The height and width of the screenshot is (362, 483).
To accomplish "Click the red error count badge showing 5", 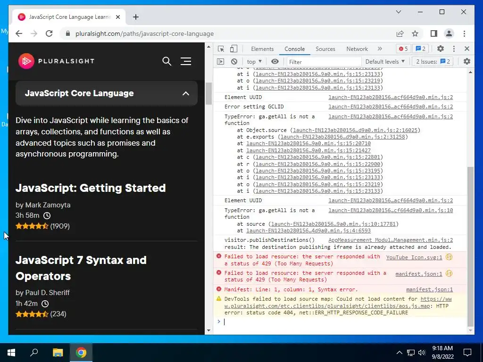I will [x=403, y=49].
